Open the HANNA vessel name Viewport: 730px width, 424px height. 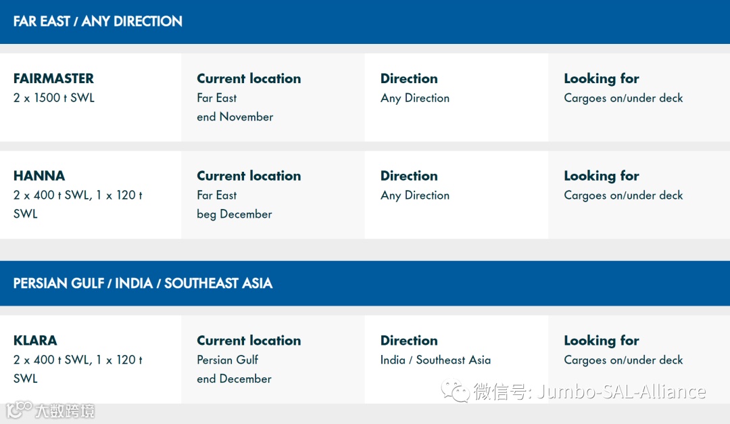39,176
